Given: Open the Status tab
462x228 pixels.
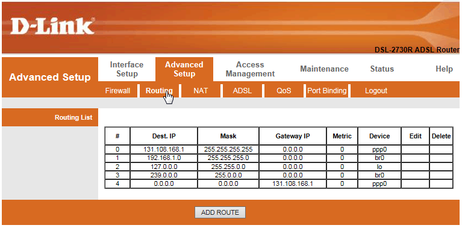Looking at the screenshot, I should click(382, 69).
